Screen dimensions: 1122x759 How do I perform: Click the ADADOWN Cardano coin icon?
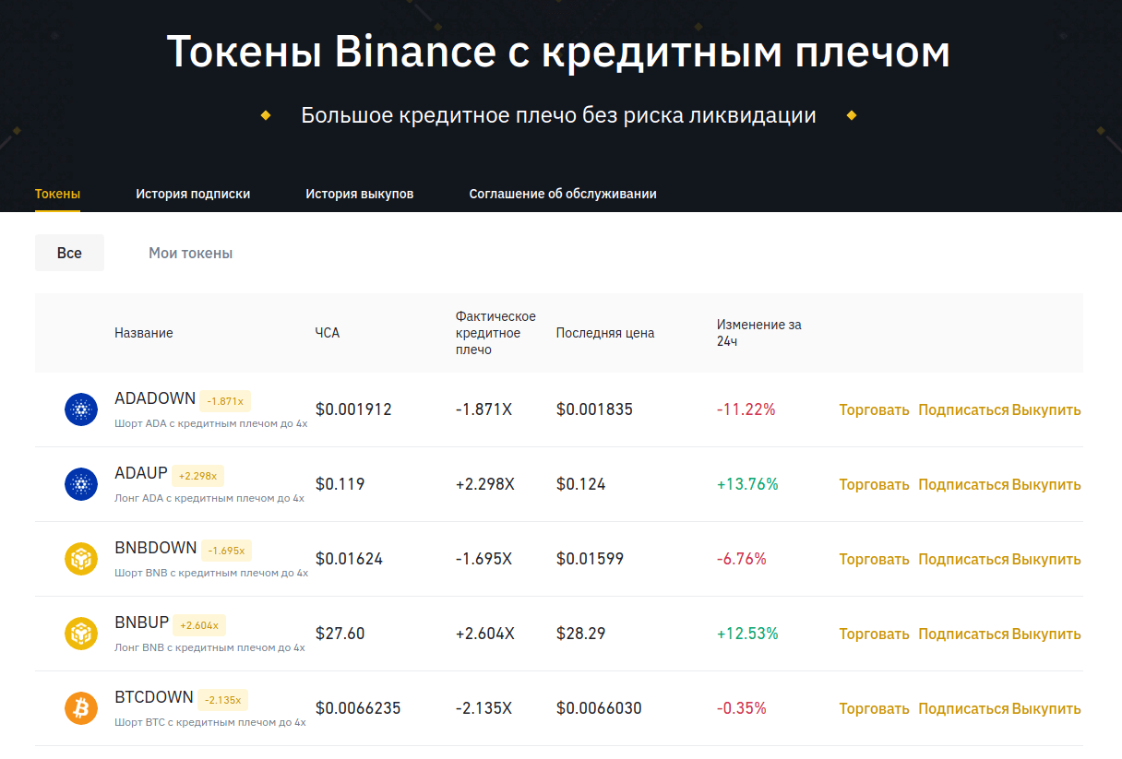click(x=81, y=409)
